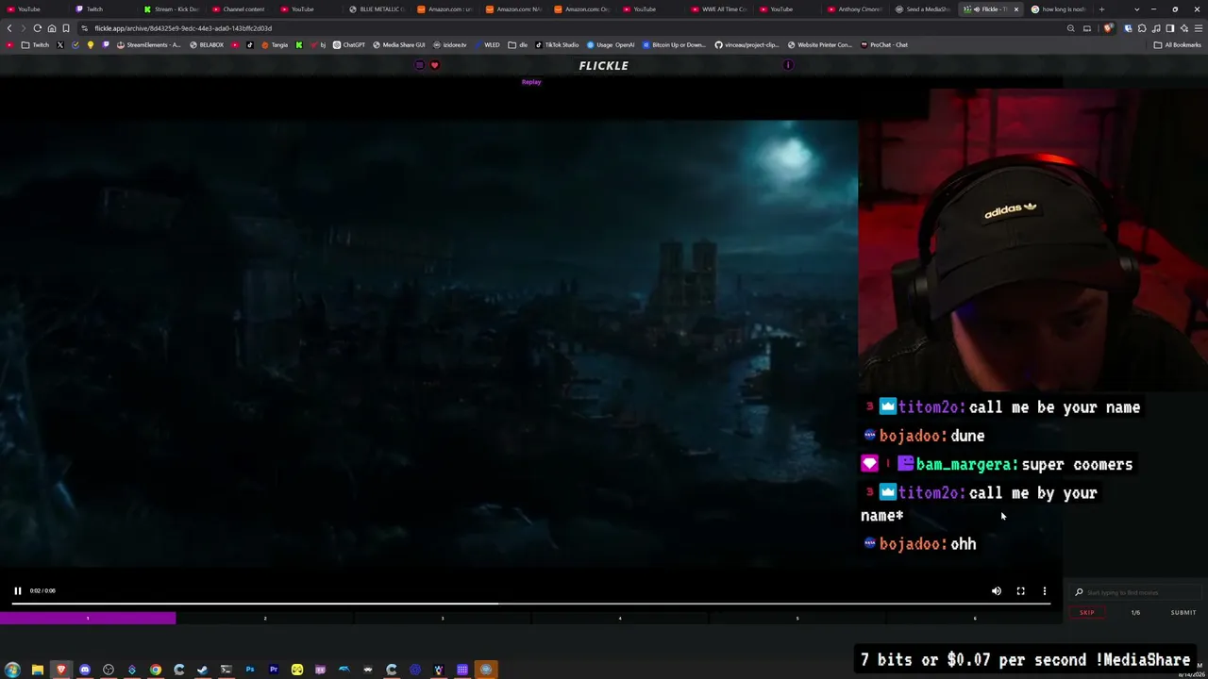Image resolution: width=1208 pixels, height=679 pixels.
Task: Select clip segment 2 on the timeline
Action: [265, 619]
